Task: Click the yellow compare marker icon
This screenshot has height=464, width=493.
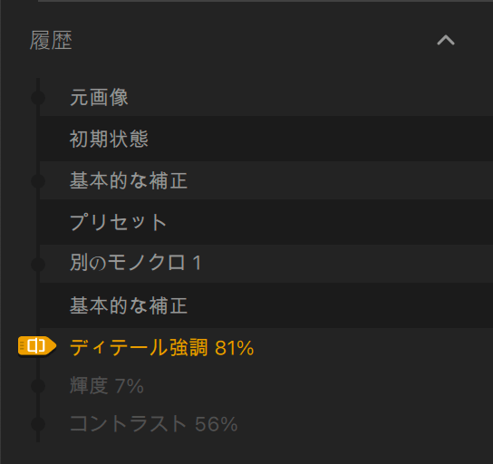Action: (x=37, y=346)
